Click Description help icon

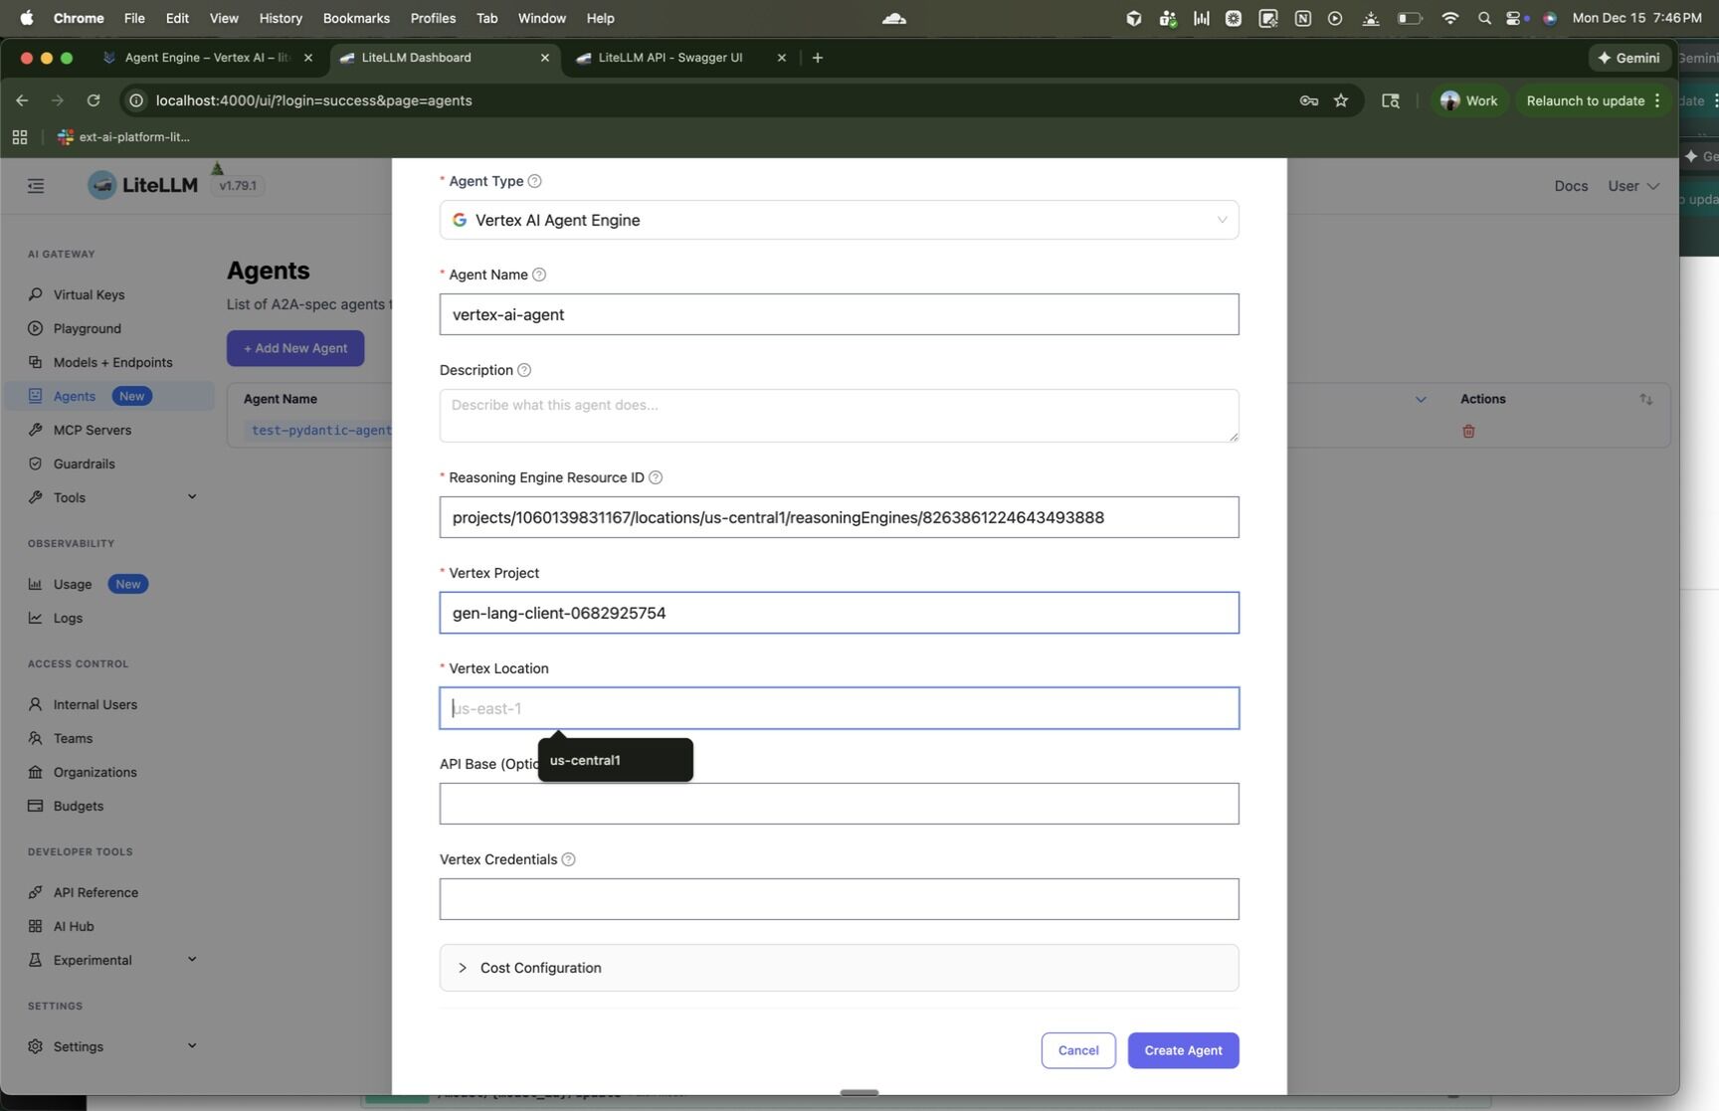point(524,370)
